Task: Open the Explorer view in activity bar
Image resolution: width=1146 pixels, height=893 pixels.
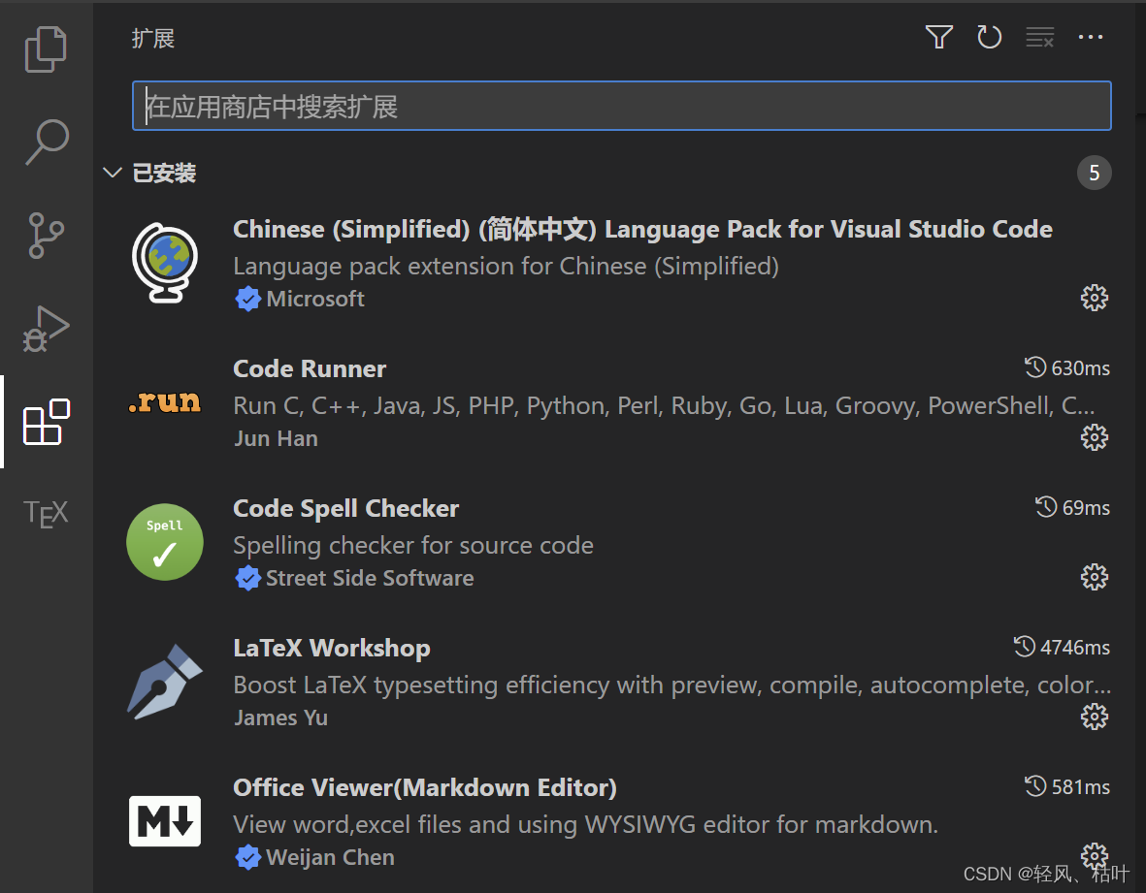Action: tap(46, 48)
